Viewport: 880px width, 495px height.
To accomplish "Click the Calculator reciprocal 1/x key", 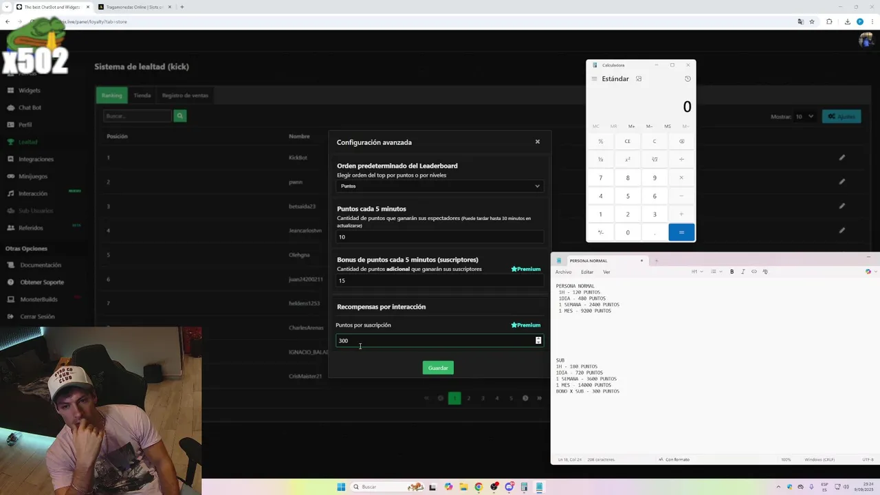I will 600,159.
